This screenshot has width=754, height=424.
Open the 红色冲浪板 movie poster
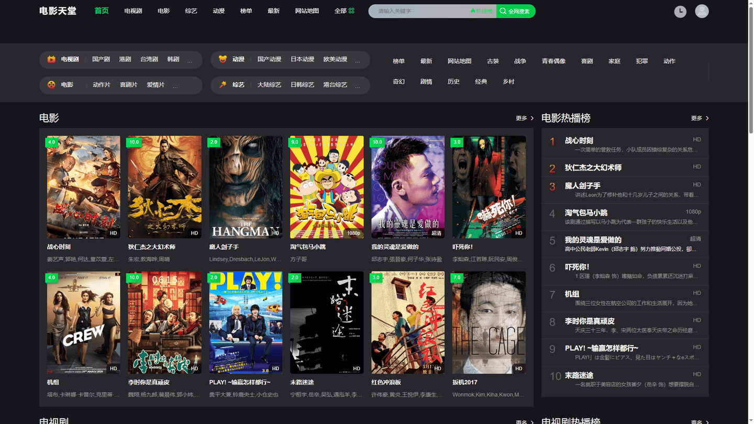pyautogui.click(x=408, y=322)
